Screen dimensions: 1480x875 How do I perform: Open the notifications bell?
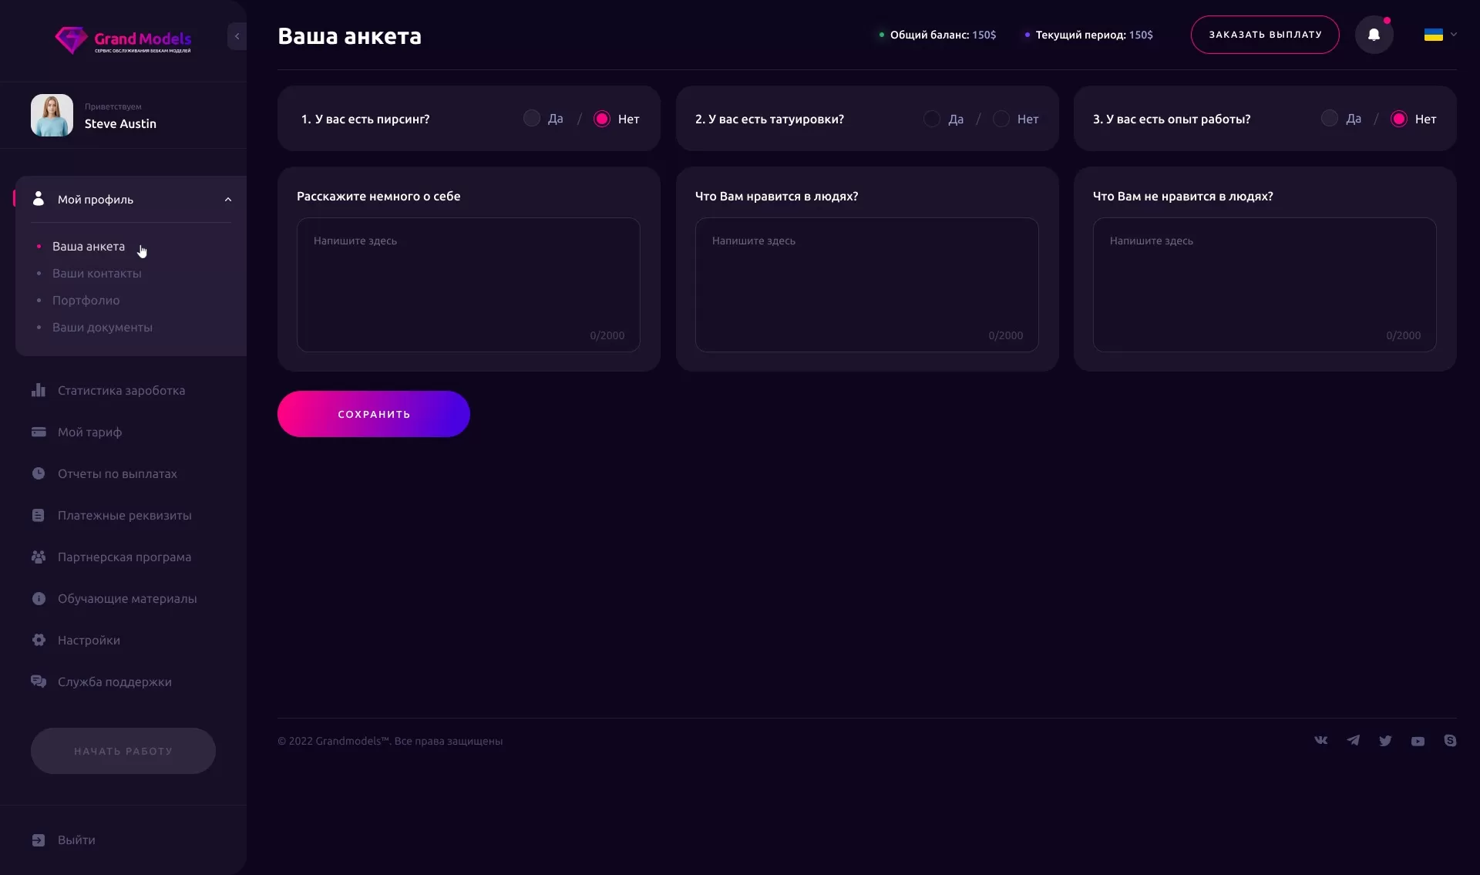(x=1374, y=35)
